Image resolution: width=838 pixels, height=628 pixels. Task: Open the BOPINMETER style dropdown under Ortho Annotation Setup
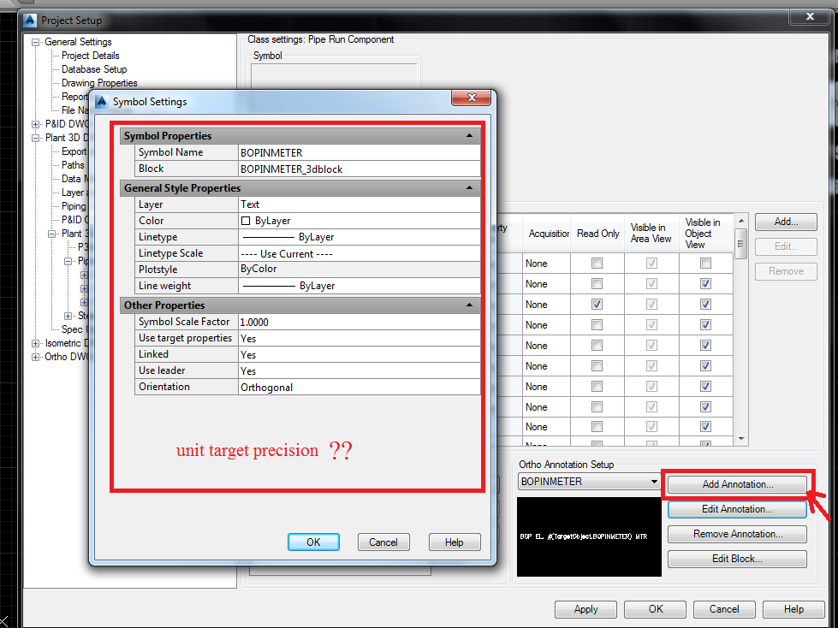653,482
